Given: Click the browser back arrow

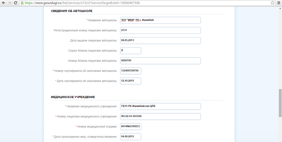Looking at the screenshot, I should pos(3,3).
